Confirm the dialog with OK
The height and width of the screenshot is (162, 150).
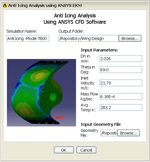[64, 150]
